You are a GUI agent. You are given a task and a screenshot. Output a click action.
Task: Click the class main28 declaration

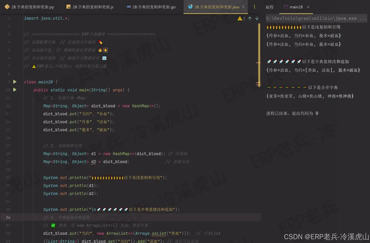[41, 82]
